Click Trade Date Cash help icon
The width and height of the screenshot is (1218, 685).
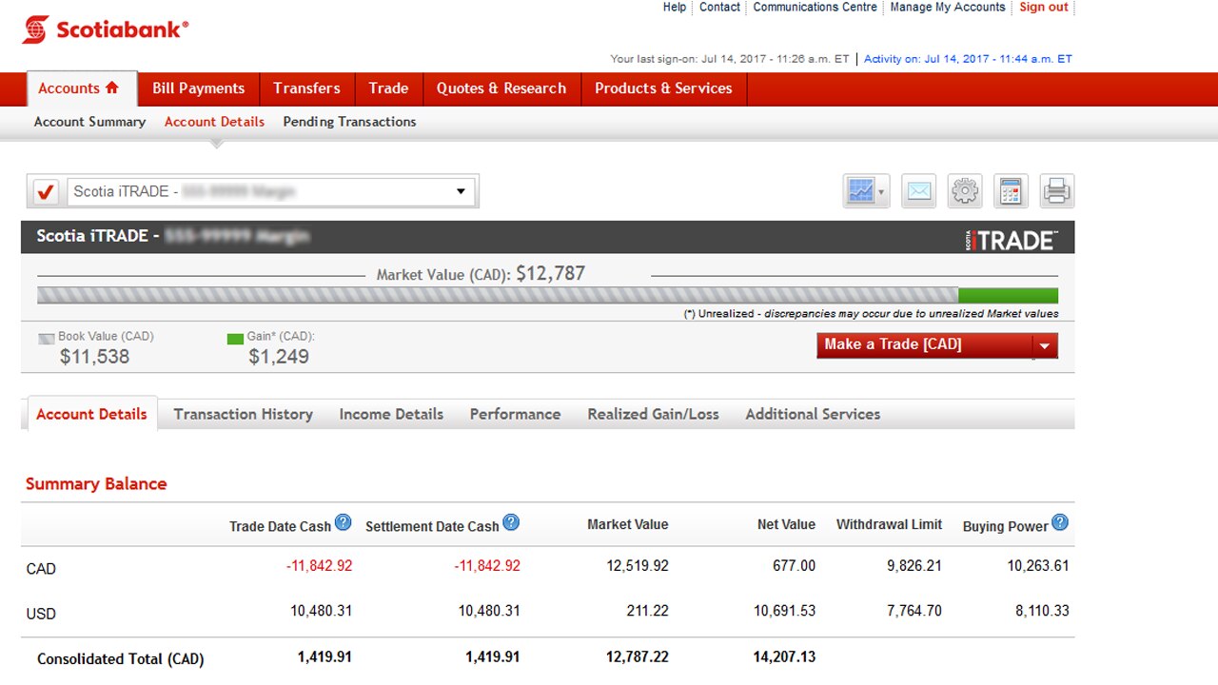click(344, 522)
